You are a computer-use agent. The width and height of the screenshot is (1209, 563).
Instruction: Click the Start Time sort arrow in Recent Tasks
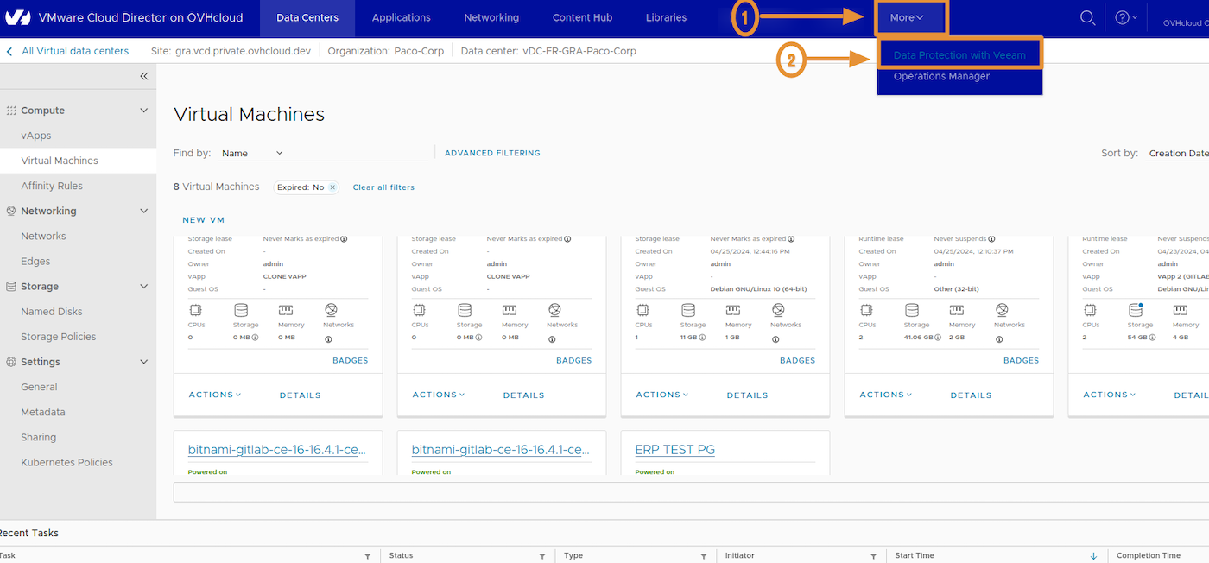[1093, 555]
